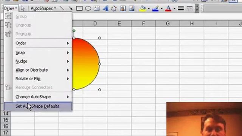This screenshot has width=242, height=136.
Task: Open the AutoShapes dropdown
Action: 43,8
